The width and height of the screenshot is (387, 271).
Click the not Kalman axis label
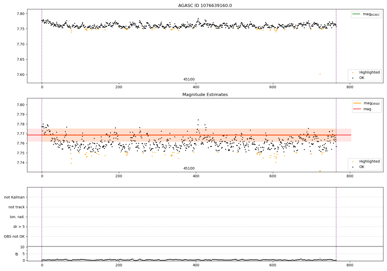(x=14, y=197)
